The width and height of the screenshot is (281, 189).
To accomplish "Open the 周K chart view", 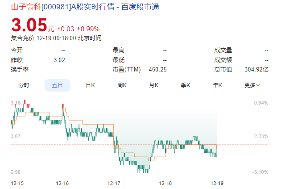I will click(x=122, y=85).
